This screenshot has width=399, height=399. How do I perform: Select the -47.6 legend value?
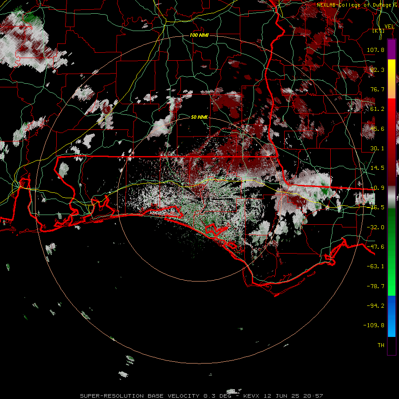376,247
